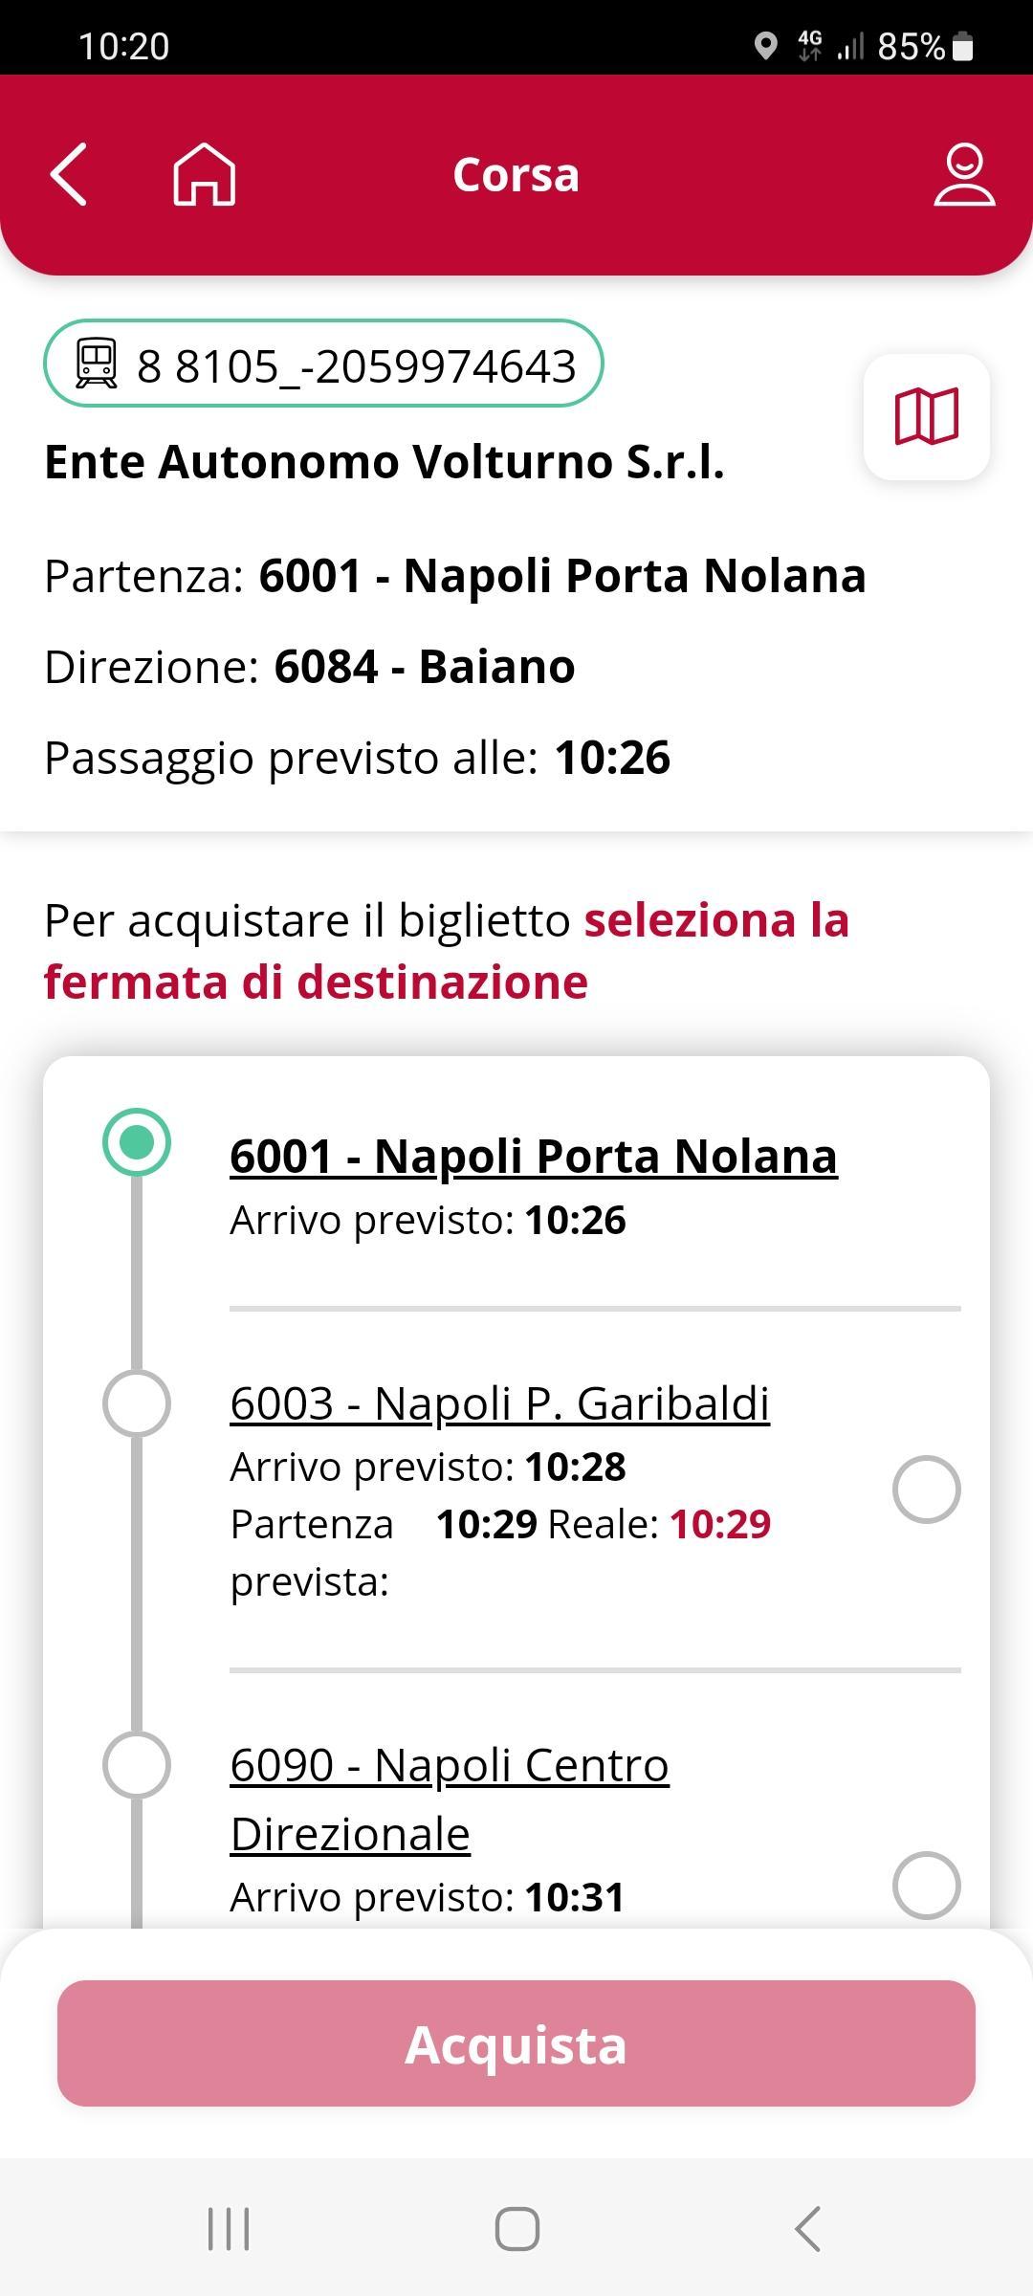This screenshot has width=1033, height=2296.
Task: Tap the back arrow in header
Action: pyautogui.click(x=69, y=174)
